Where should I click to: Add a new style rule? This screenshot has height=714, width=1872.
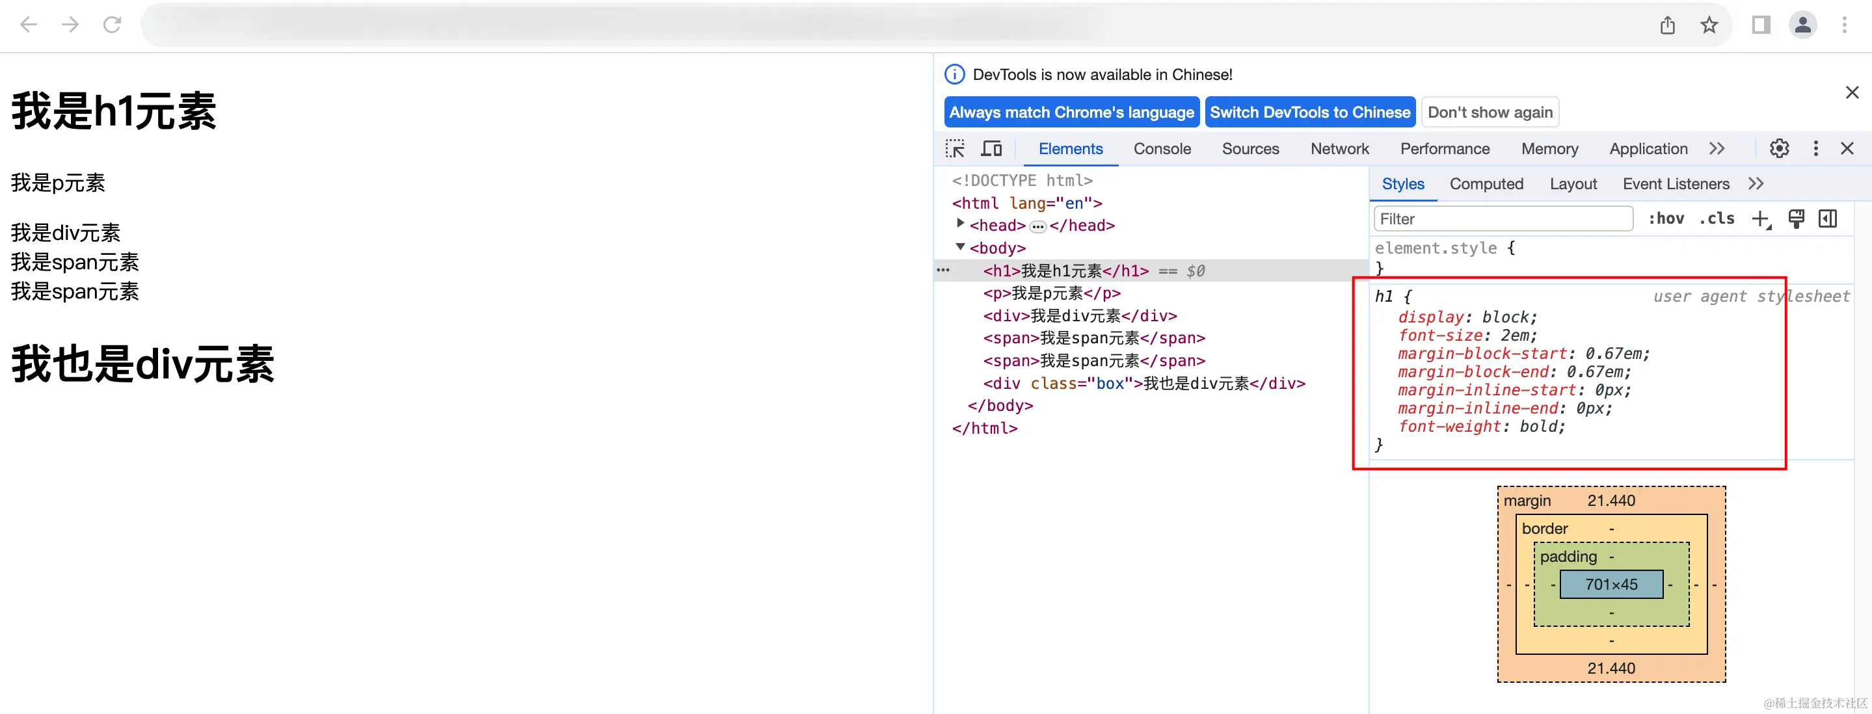coord(1761,218)
